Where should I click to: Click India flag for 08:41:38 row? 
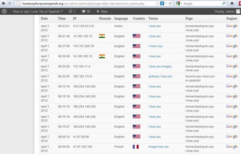[102, 36]
